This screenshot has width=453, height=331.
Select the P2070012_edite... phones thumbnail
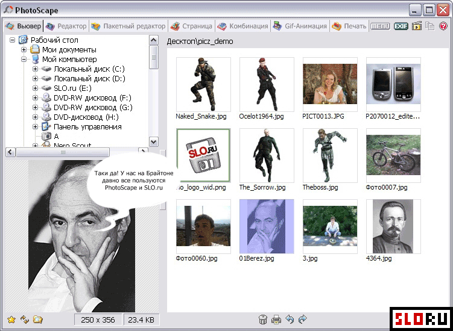pos(393,84)
